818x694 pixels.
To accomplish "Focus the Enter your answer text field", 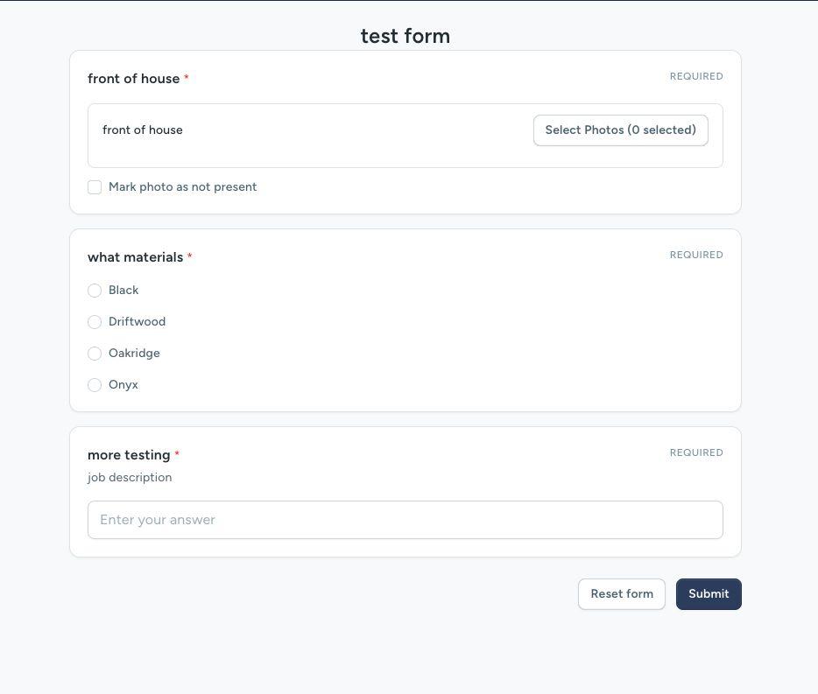I will pyautogui.click(x=405, y=520).
